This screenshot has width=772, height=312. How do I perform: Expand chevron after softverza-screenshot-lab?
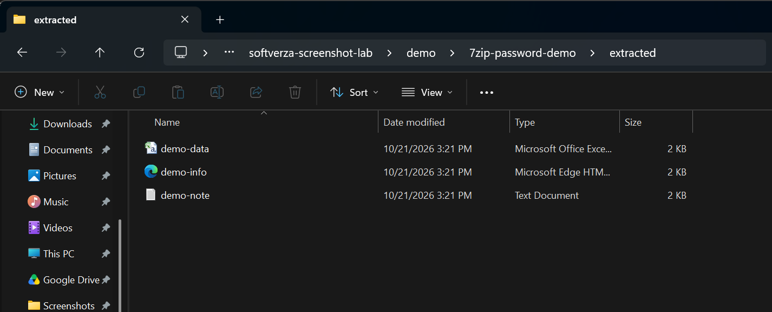pyautogui.click(x=390, y=53)
